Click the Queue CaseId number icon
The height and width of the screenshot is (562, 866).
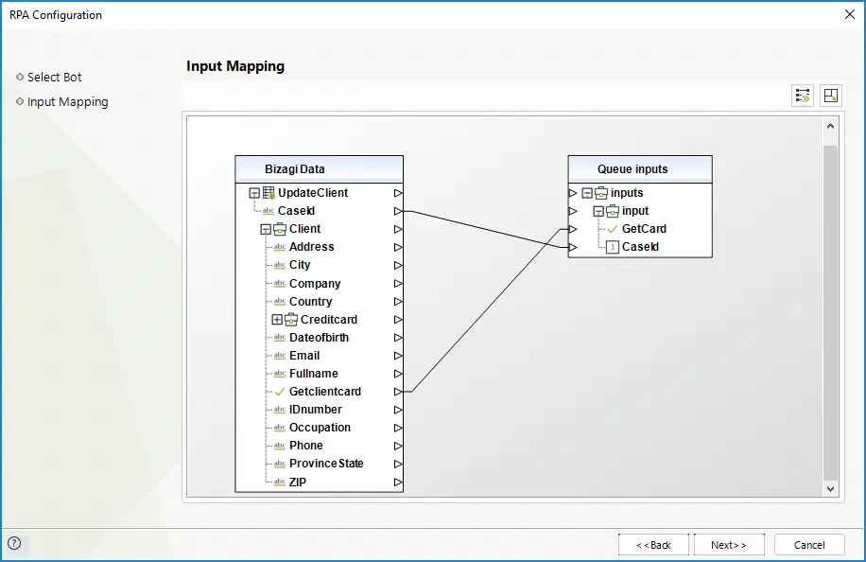click(x=613, y=247)
